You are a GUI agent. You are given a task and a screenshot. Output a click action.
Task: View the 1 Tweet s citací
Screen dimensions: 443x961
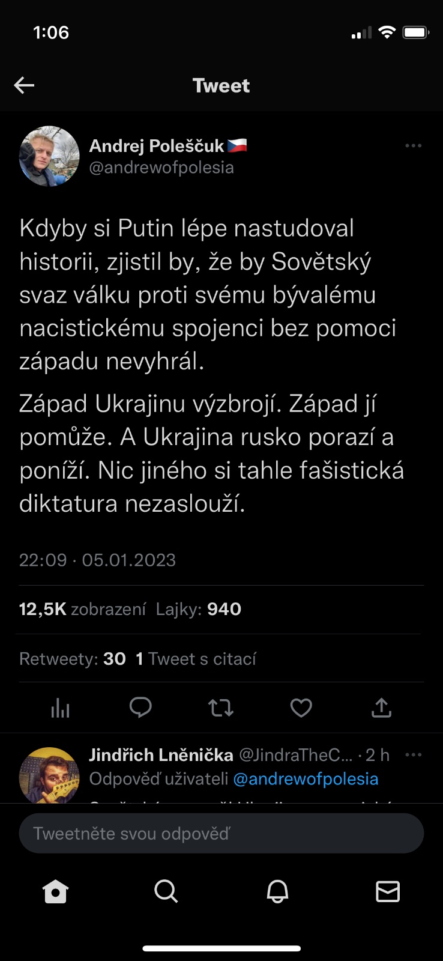point(196,659)
